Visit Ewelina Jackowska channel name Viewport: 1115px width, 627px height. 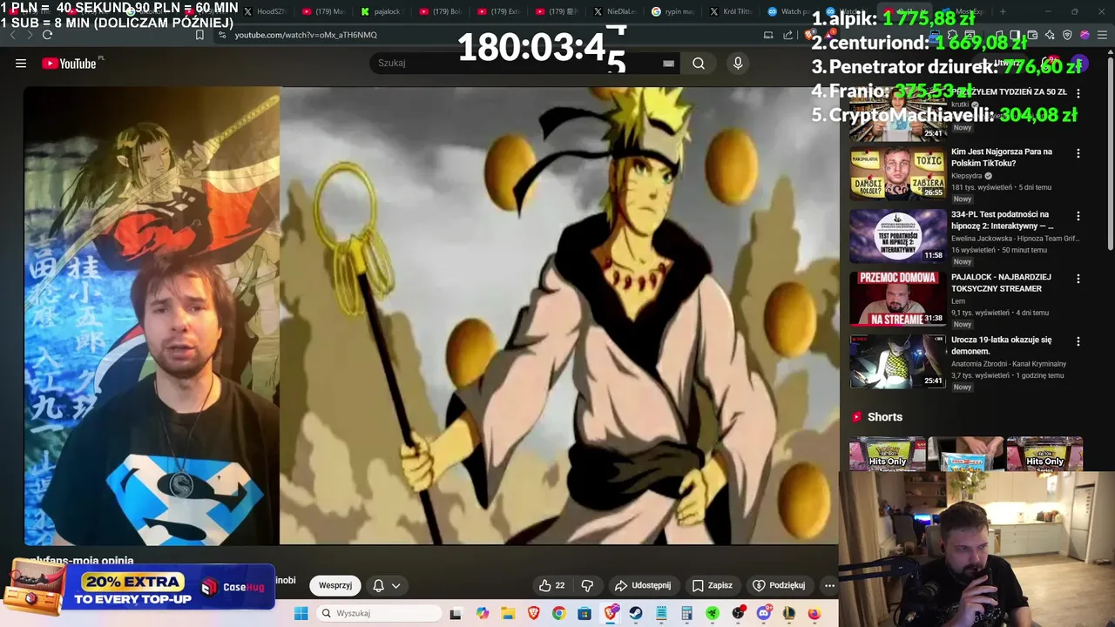click(1015, 238)
